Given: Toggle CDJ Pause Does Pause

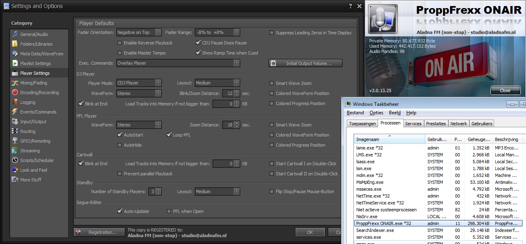Looking at the screenshot, I should point(198,43).
